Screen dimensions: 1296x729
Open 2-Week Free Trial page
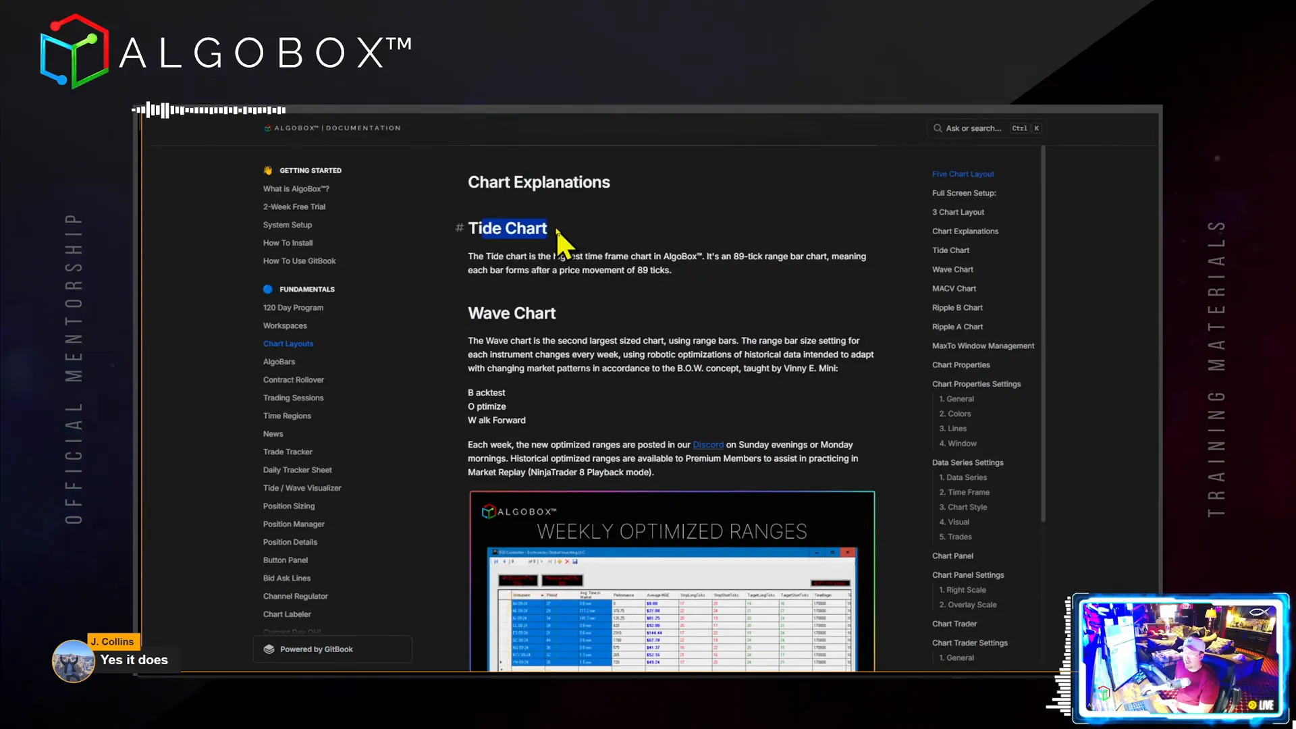[294, 207]
